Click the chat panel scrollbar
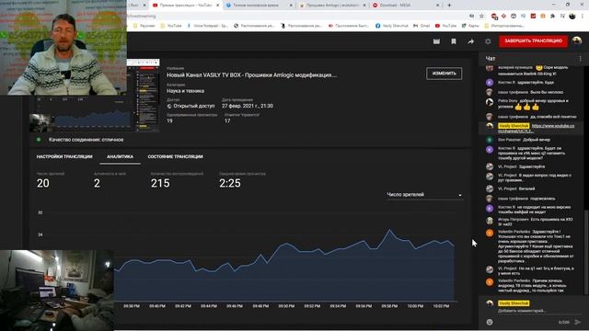Viewport: 589px width, 331px height. [585, 251]
